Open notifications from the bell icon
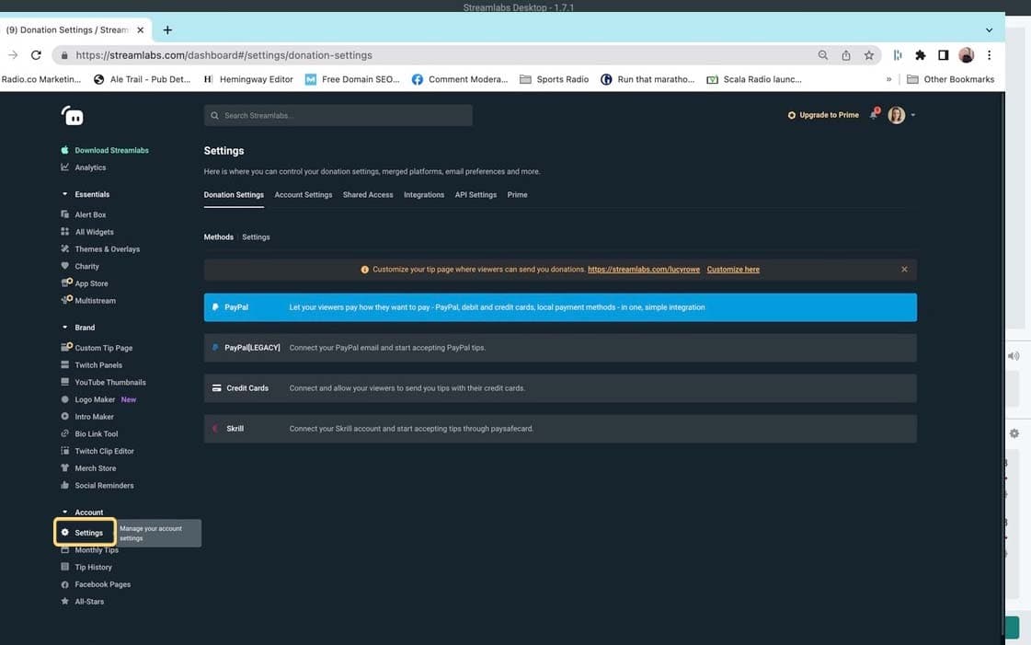The height and width of the screenshot is (645, 1031). click(872, 114)
